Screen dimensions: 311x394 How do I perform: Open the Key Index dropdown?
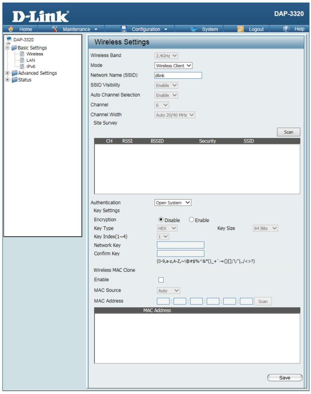click(x=163, y=237)
